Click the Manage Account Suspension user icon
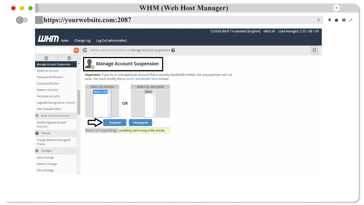364x205 pixels. click(90, 64)
